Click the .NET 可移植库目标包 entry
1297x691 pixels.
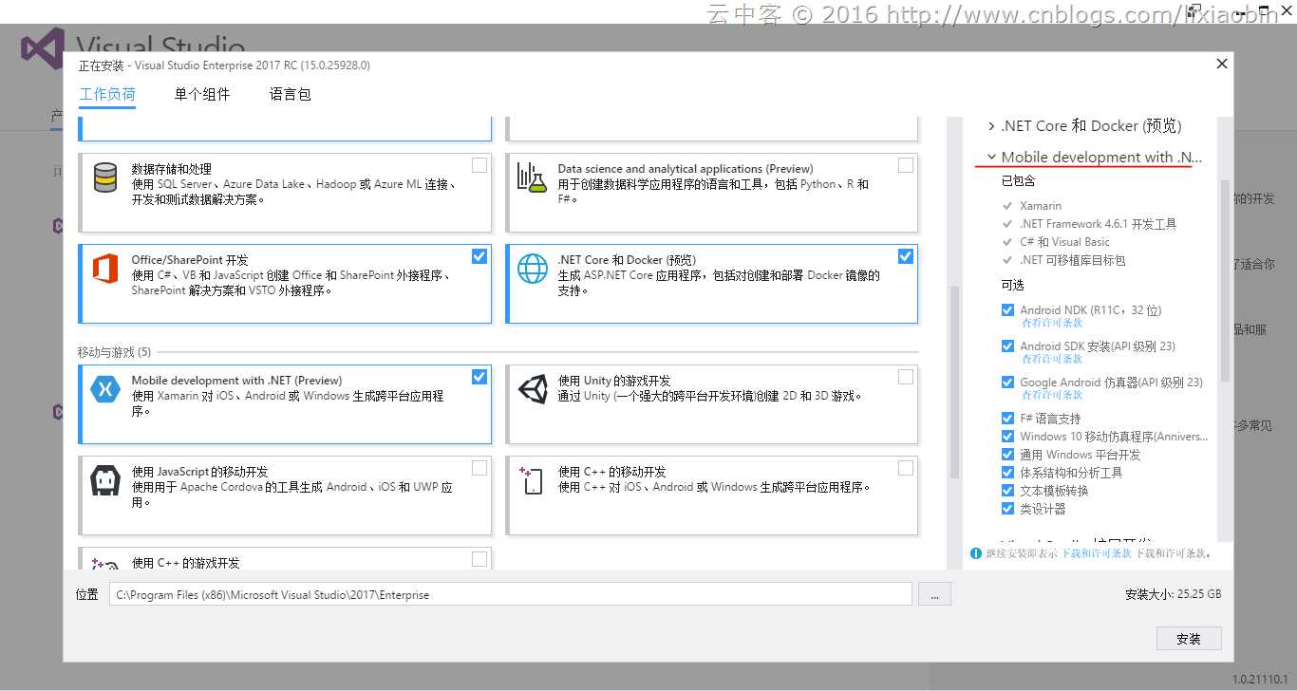(x=1072, y=260)
